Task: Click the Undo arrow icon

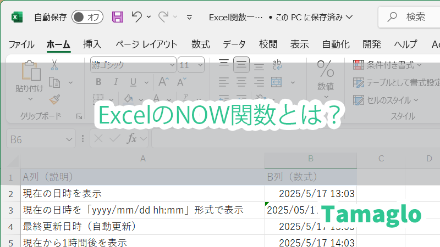Action: [137, 17]
